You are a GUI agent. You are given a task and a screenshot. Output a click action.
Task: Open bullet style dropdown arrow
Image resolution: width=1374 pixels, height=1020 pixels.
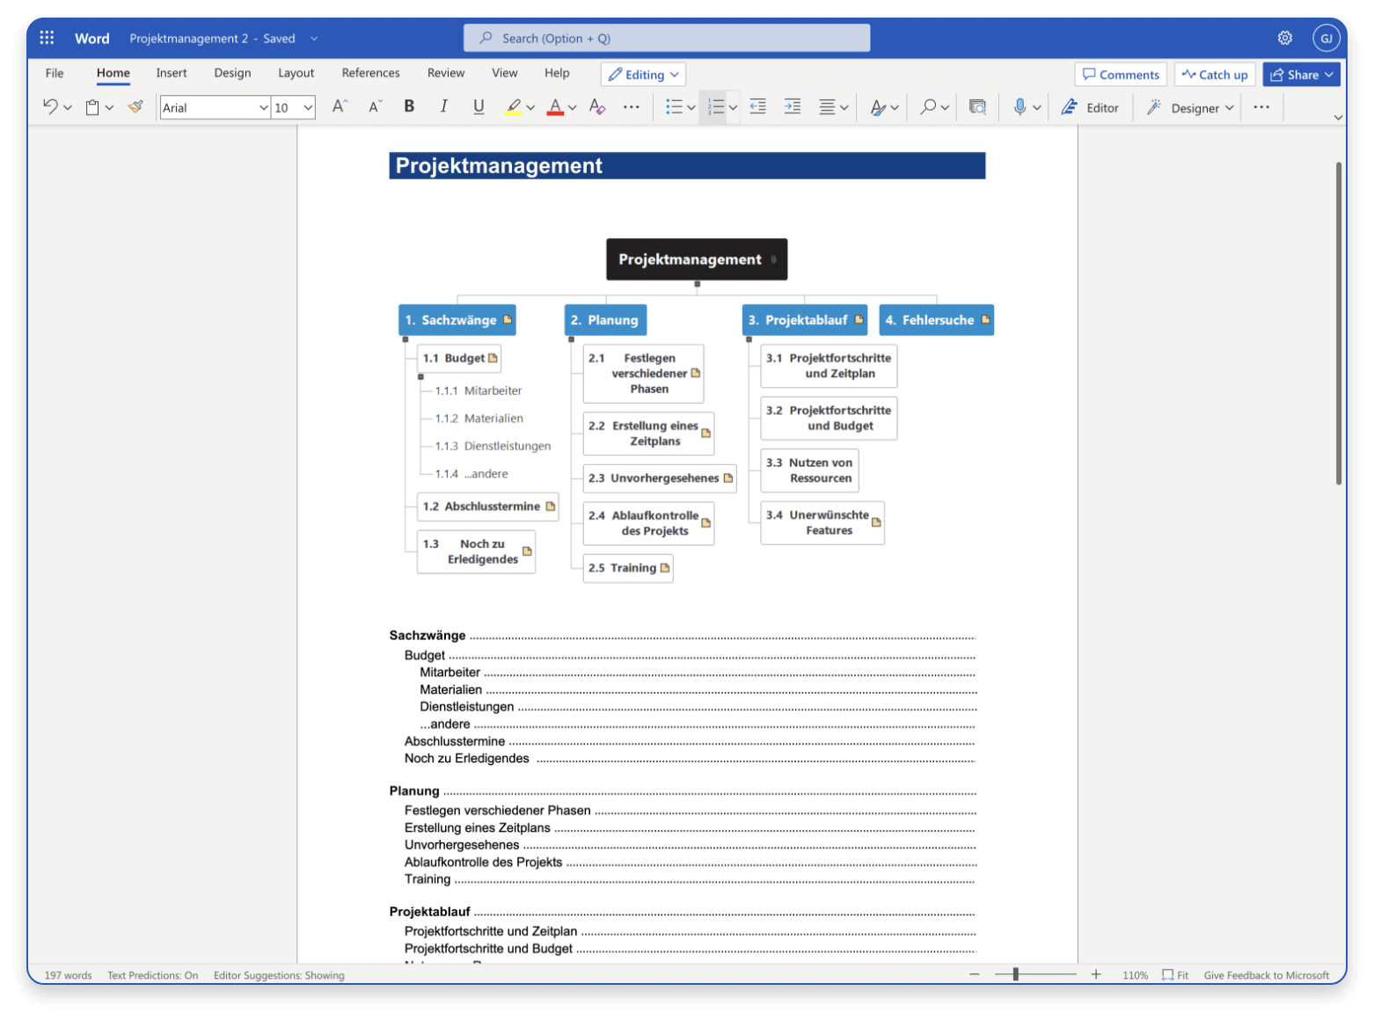pos(691,108)
